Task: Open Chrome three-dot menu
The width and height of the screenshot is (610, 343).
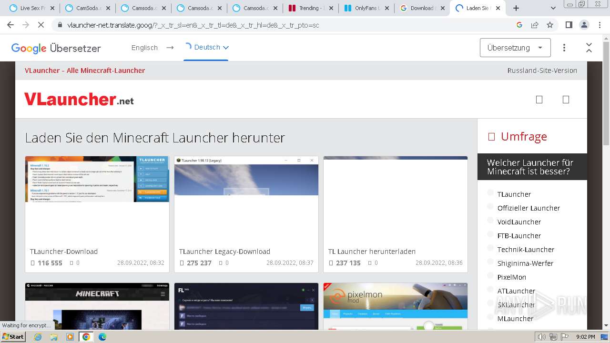Action: 599,25
